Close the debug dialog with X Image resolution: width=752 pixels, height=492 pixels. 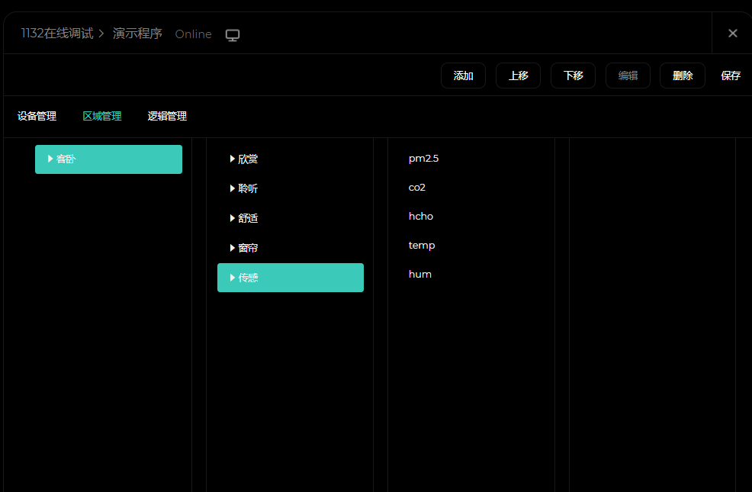(732, 33)
